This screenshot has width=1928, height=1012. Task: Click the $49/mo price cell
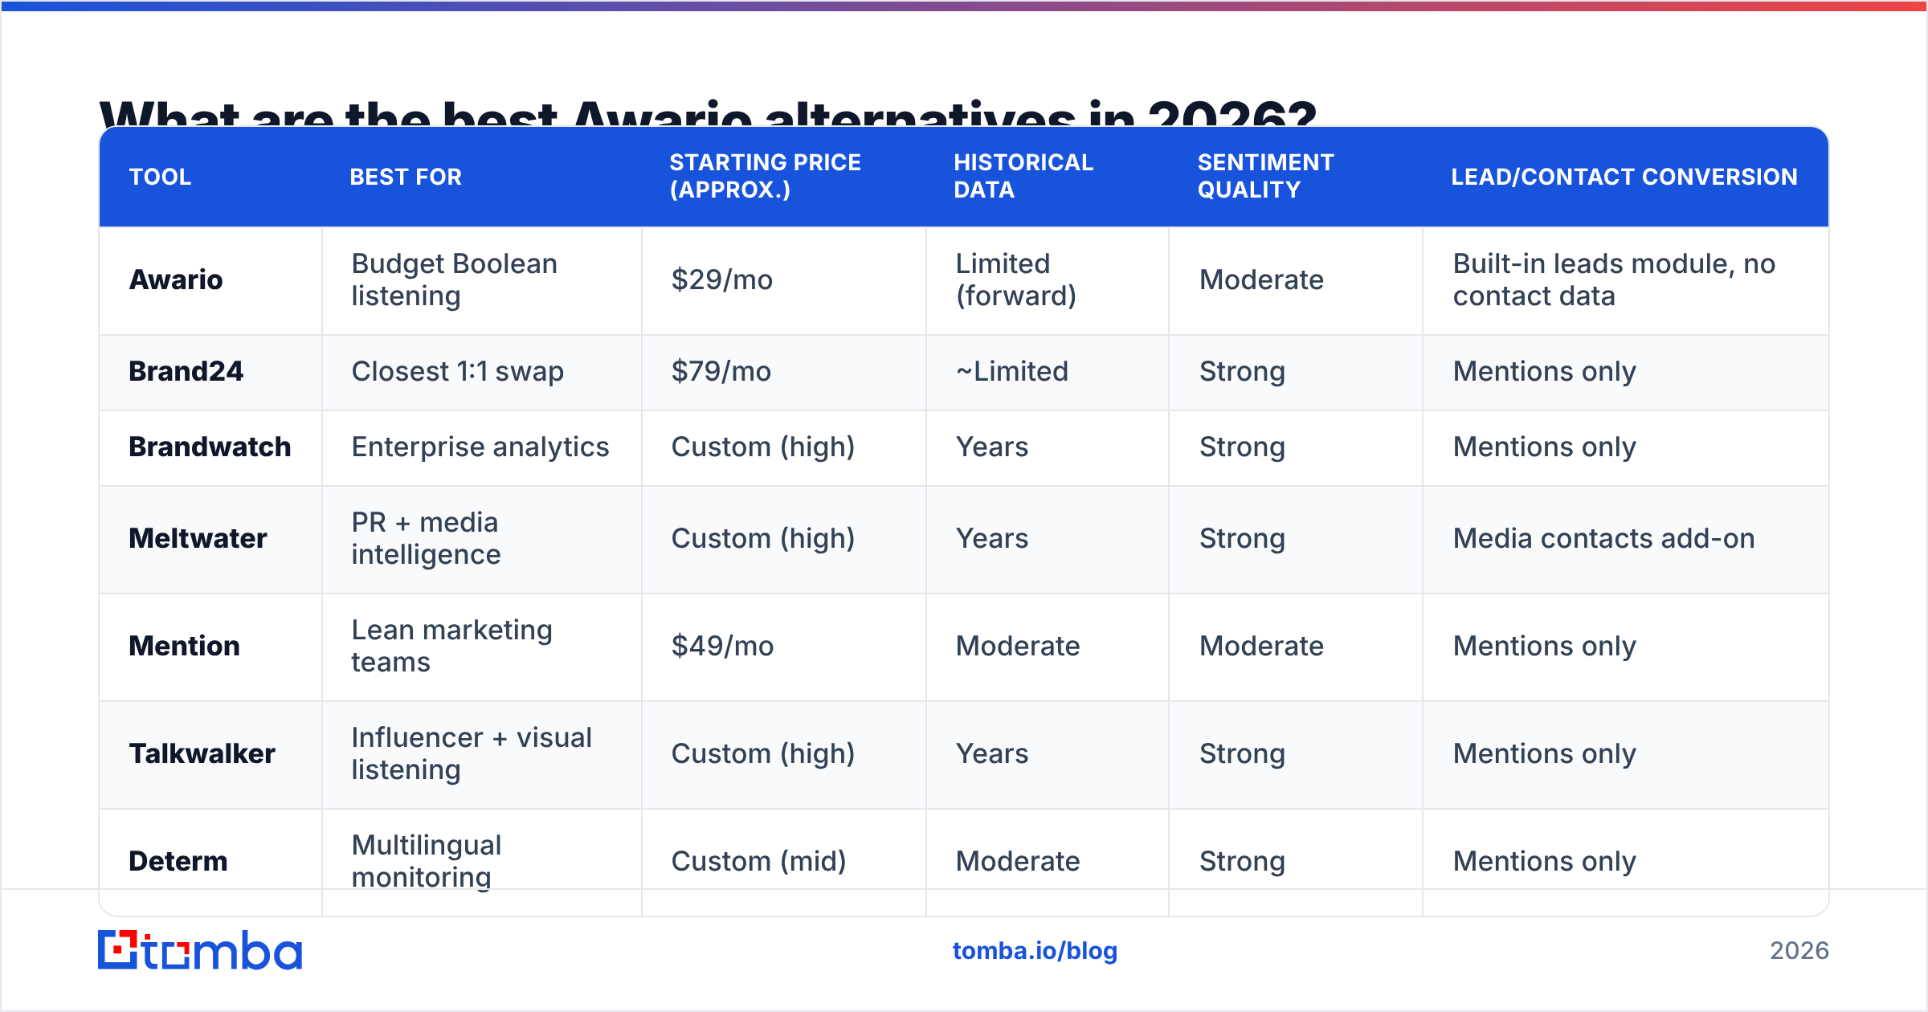pyautogui.click(x=784, y=647)
